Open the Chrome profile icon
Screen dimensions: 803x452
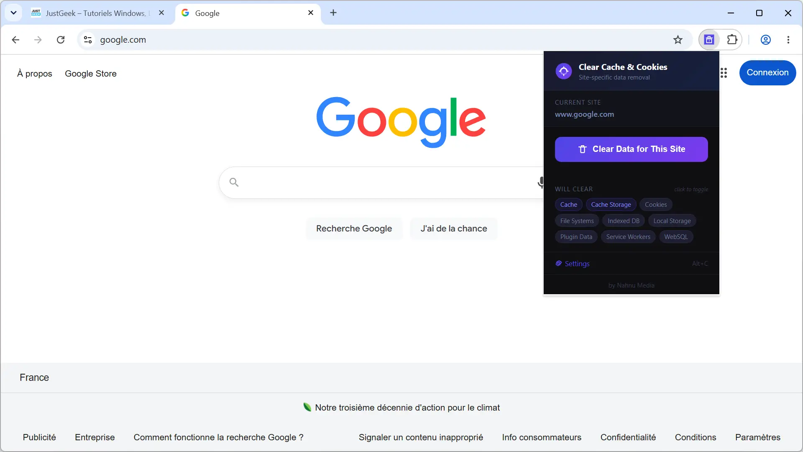point(765,40)
